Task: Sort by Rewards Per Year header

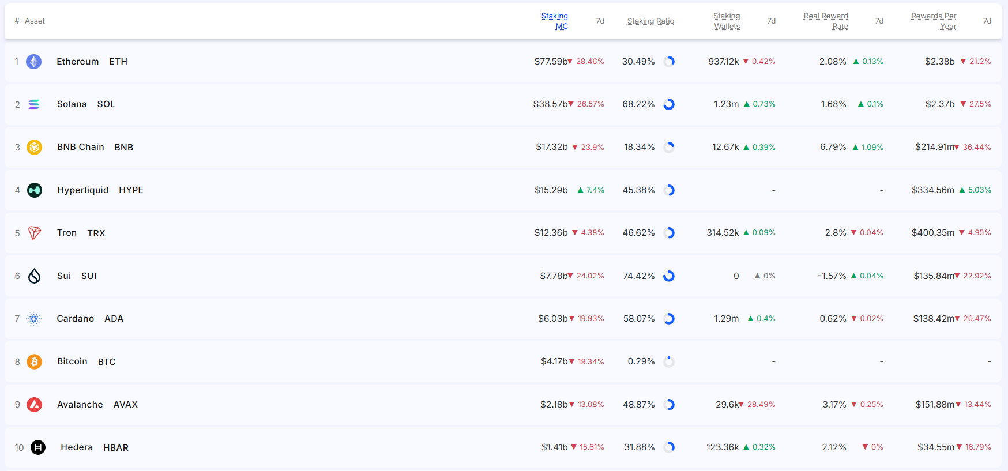Action: coord(934,21)
